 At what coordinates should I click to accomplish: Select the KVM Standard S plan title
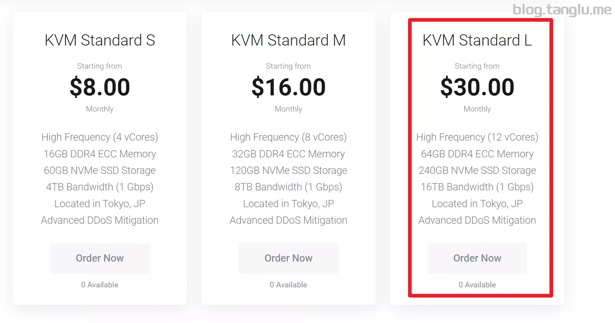pos(100,40)
